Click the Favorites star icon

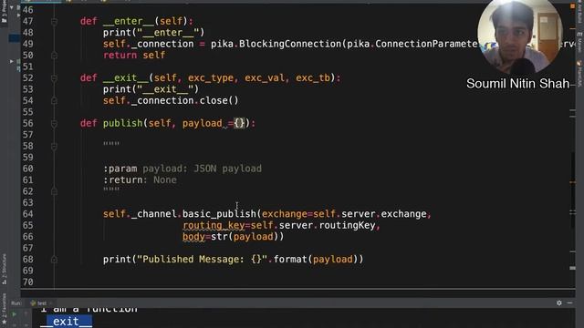[4, 323]
